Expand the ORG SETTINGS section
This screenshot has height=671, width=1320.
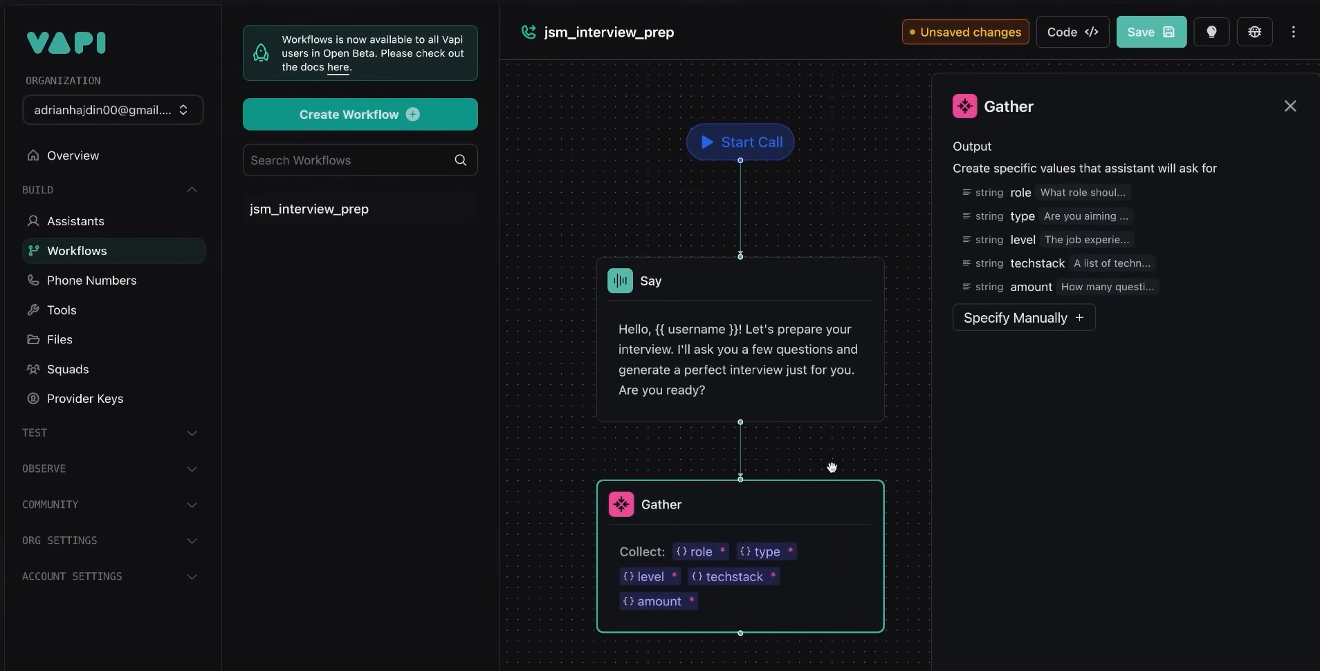click(192, 541)
